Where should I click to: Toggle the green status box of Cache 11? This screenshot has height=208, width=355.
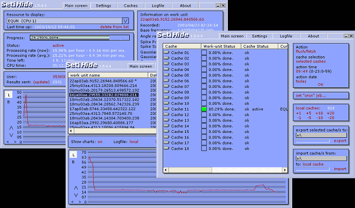pyautogui.click(x=204, y=109)
